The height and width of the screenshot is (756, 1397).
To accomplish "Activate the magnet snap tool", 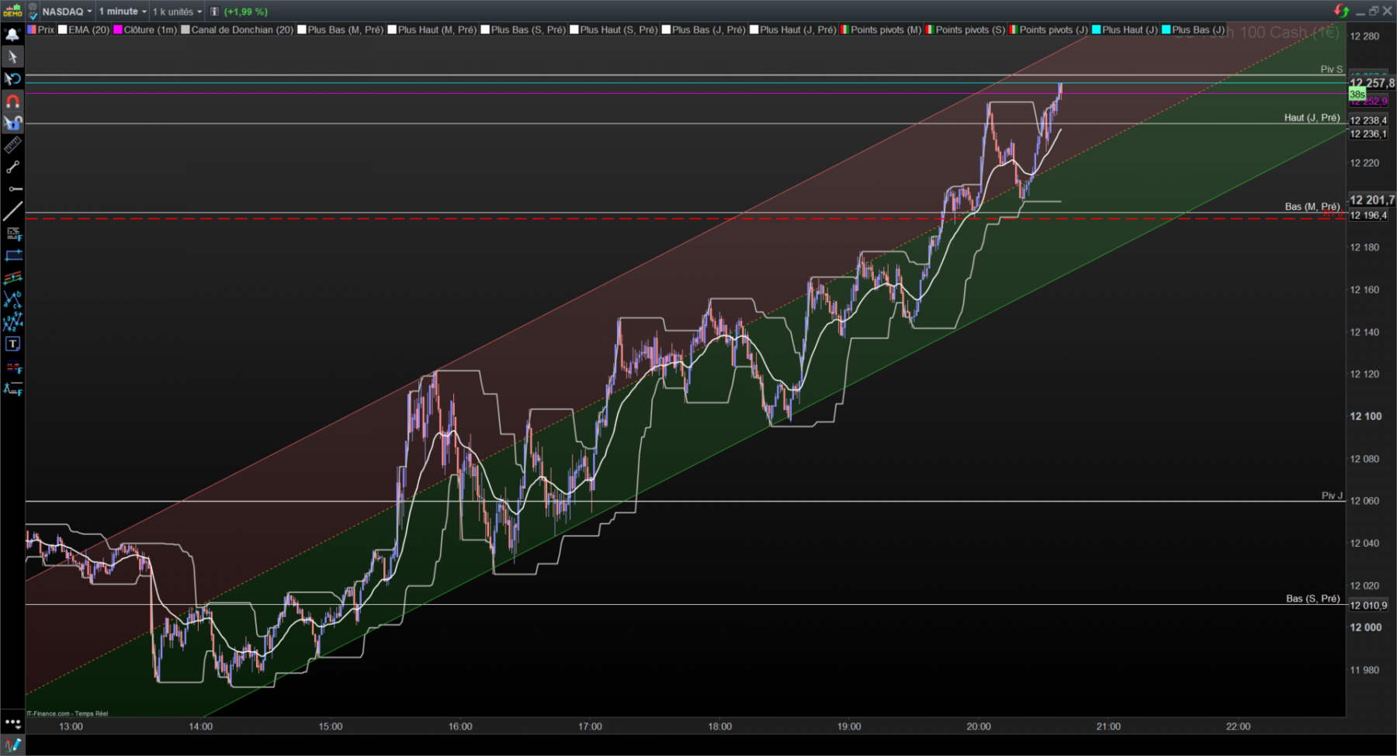I will click(x=12, y=101).
